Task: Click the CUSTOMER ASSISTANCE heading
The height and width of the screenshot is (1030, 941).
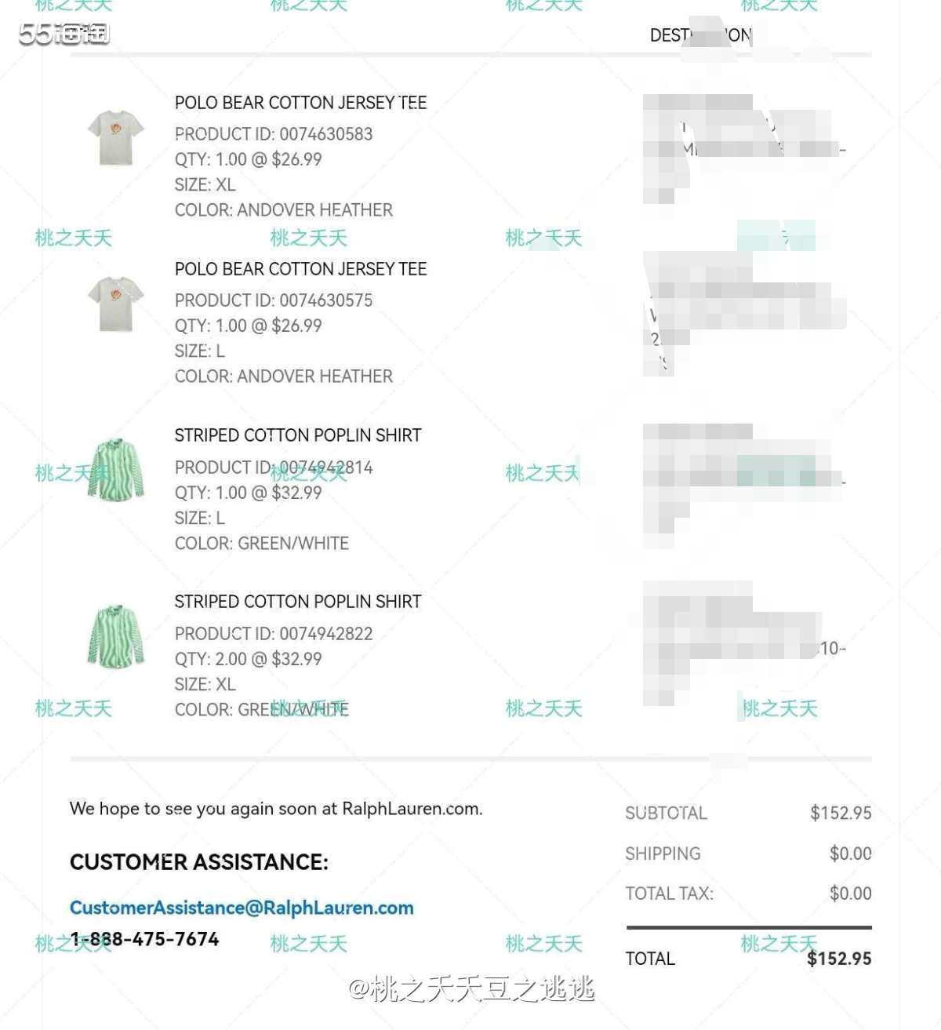Action: coord(199,862)
